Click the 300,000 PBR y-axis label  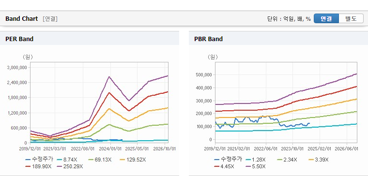pos(204,101)
